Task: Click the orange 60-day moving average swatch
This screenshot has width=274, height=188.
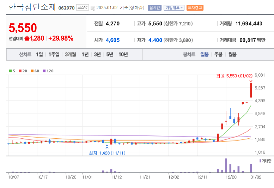Action: point(32,71)
